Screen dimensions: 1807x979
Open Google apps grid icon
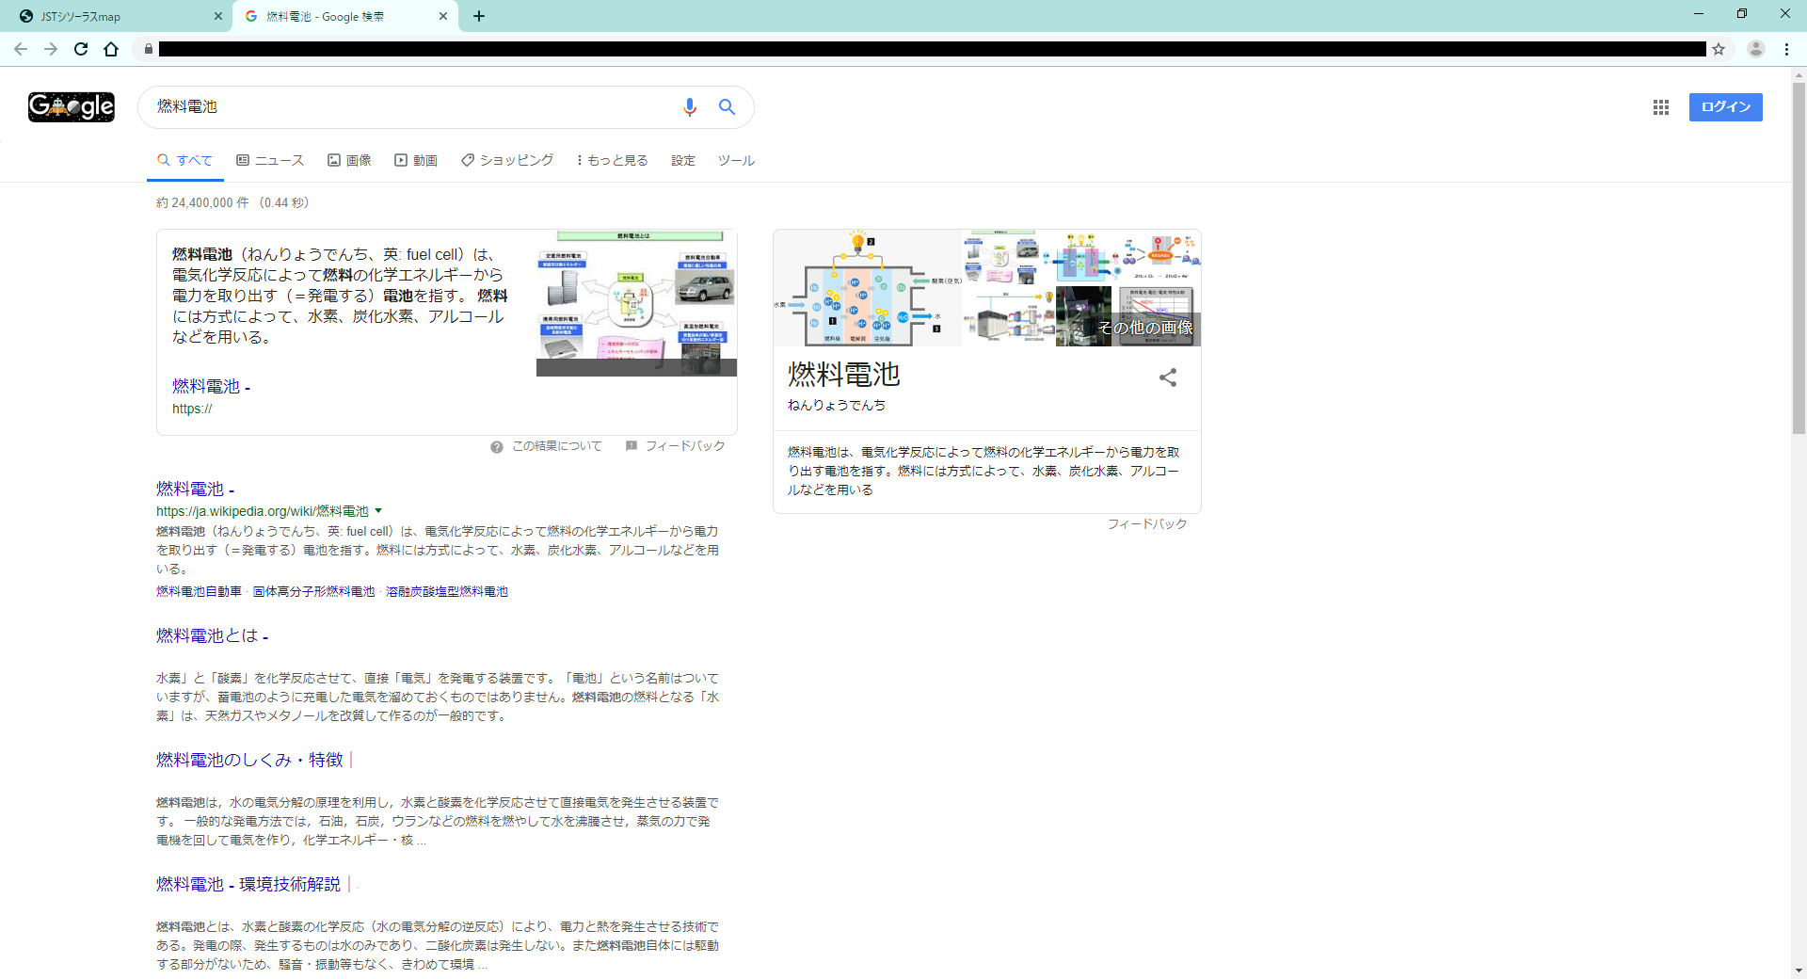coord(1661,107)
